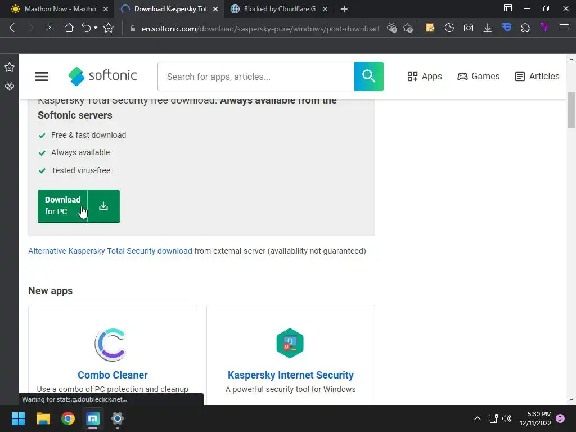Open Softonic hamburger menu
576x432 pixels.
tap(42, 76)
